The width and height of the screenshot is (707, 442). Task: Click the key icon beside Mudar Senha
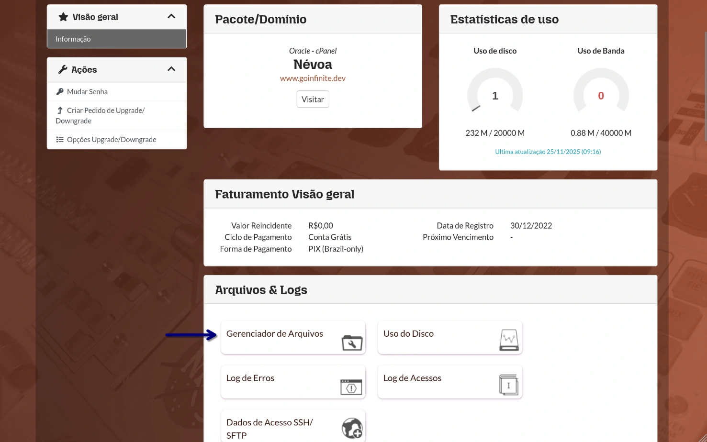pos(60,92)
